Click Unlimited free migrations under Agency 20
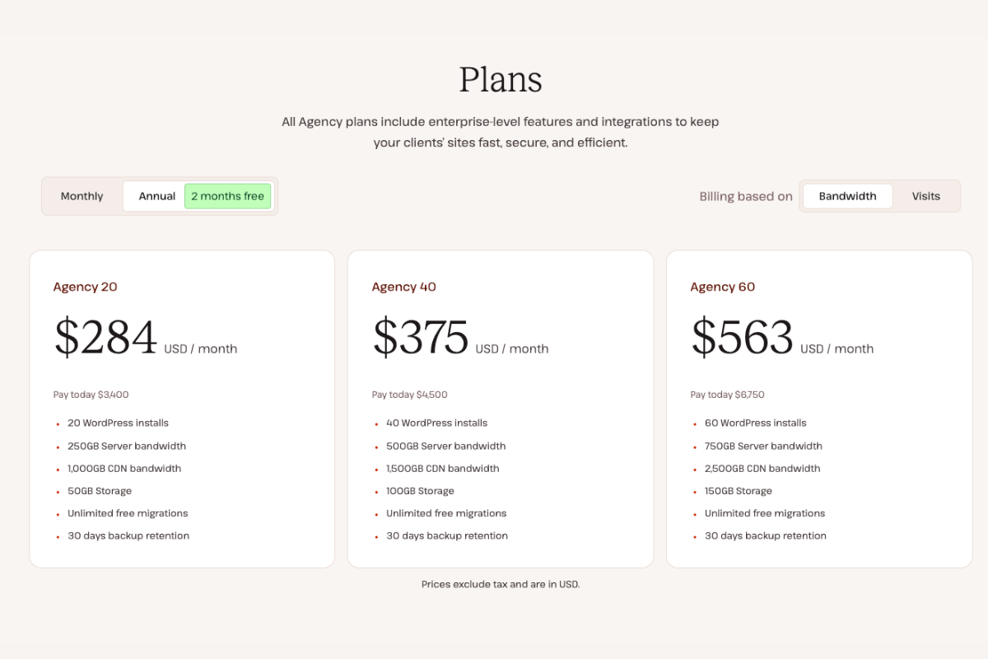The image size is (988, 659). [x=128, y=512]
